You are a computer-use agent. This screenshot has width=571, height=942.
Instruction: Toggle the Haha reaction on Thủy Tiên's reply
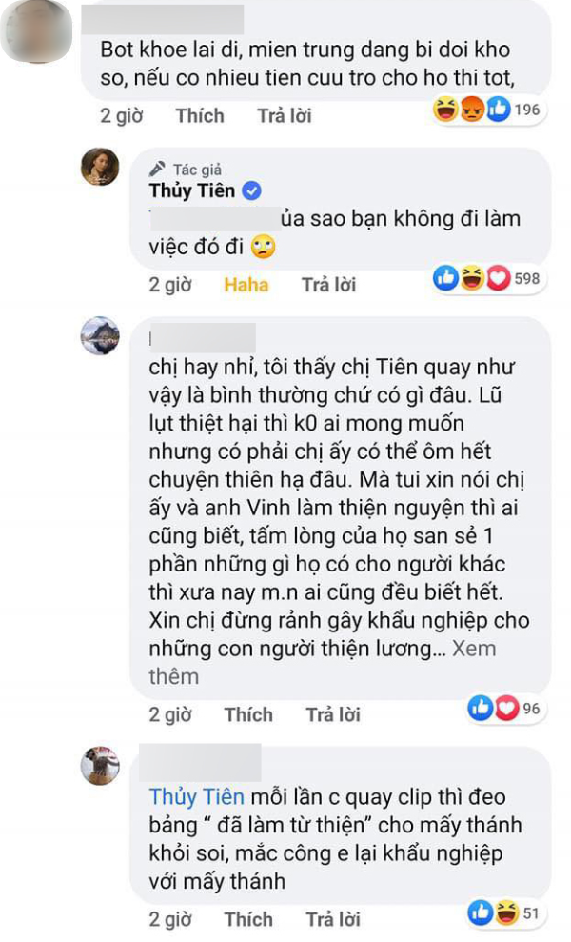(x=246, y=284)
